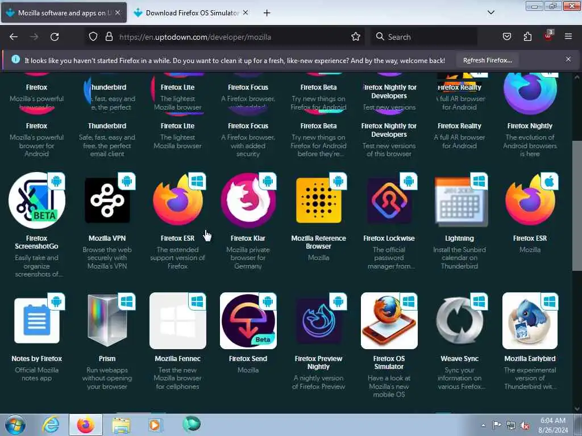Click the page vertical scrollbar thumb
The width and height of the screenshot is (582, 436).
point(576,206)
